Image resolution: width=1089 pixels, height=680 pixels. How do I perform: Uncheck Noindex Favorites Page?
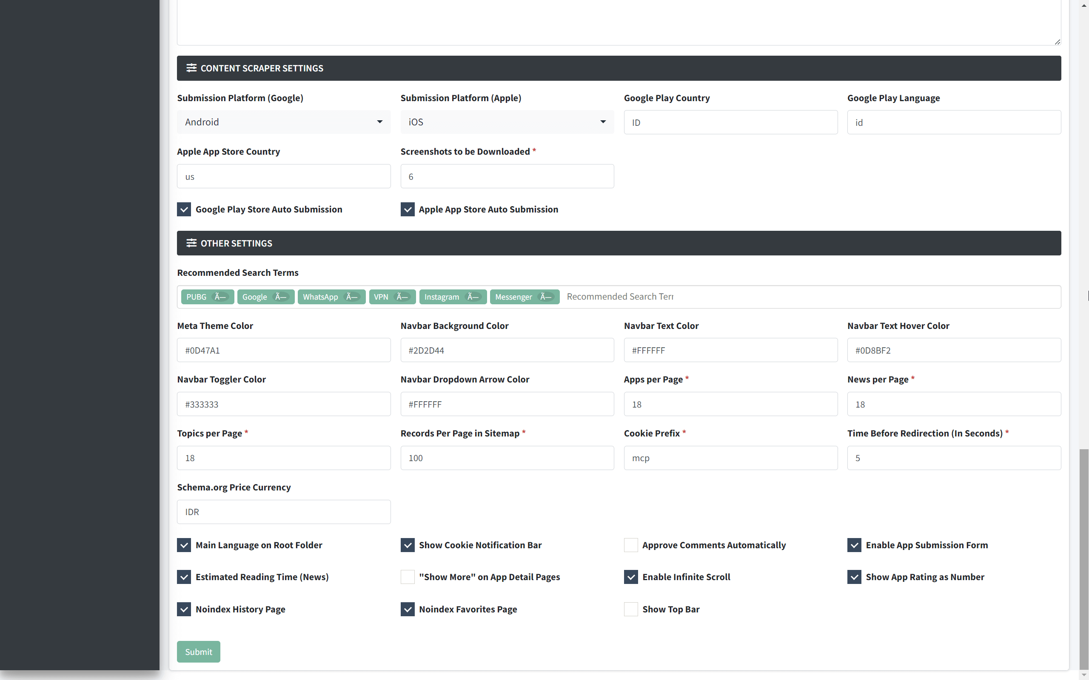(407, 609)
